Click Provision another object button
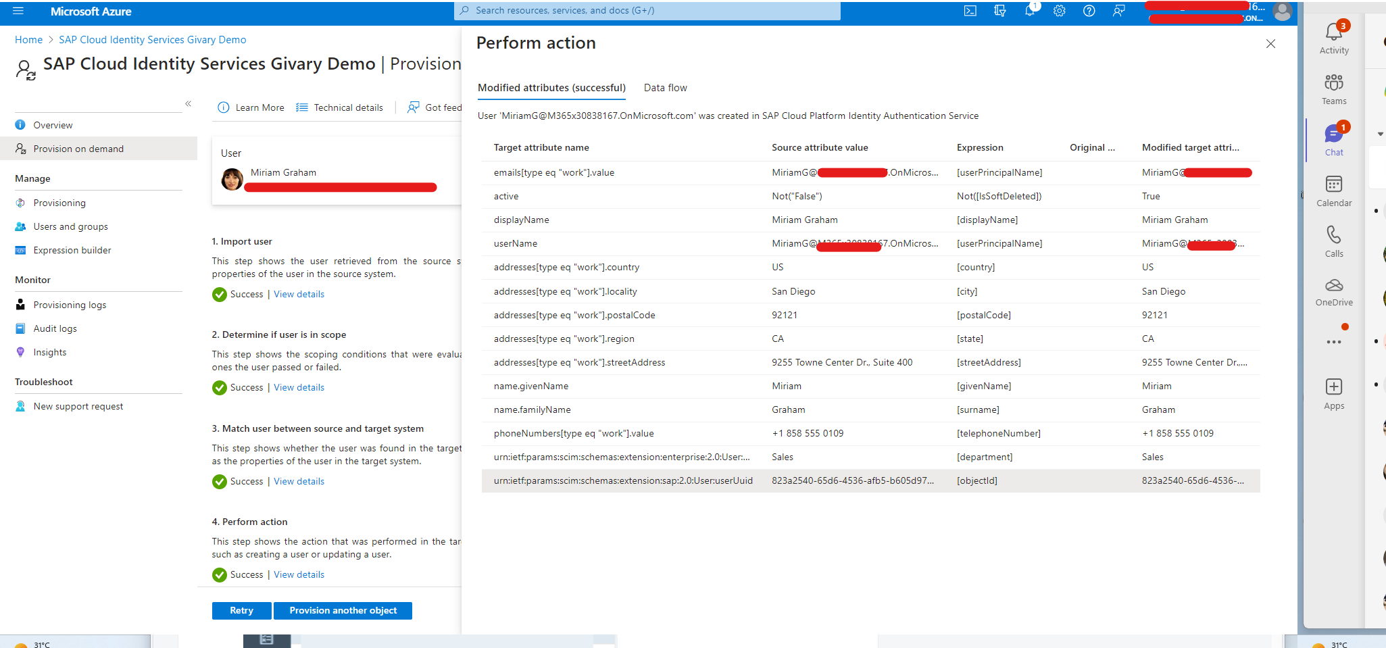The width and height of the screenshot is (1386, 648). (x=343, y=610)
